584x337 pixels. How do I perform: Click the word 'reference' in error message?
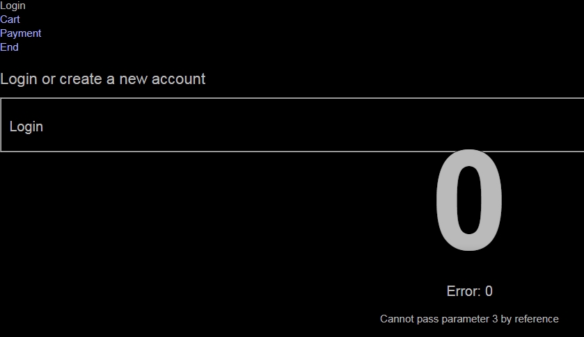pyautogui.click(x=537, y=319)
